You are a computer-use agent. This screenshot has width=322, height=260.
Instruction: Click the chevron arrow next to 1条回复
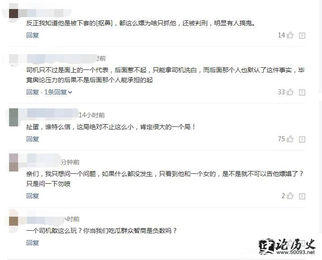point(70,93)
